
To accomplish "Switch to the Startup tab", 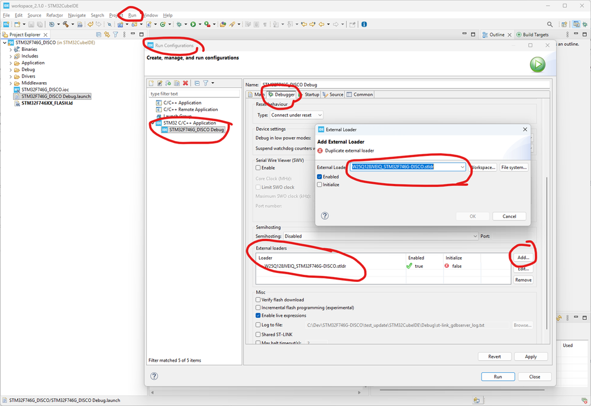I will (x=309, y=95).
